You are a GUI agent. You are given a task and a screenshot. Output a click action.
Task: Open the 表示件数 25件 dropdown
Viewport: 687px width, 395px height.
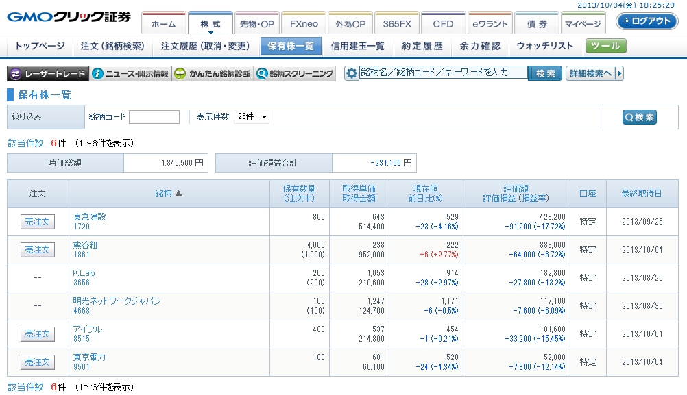252,116
